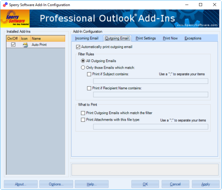Click the About button
The image size is (222, 190).
[21, 184]
